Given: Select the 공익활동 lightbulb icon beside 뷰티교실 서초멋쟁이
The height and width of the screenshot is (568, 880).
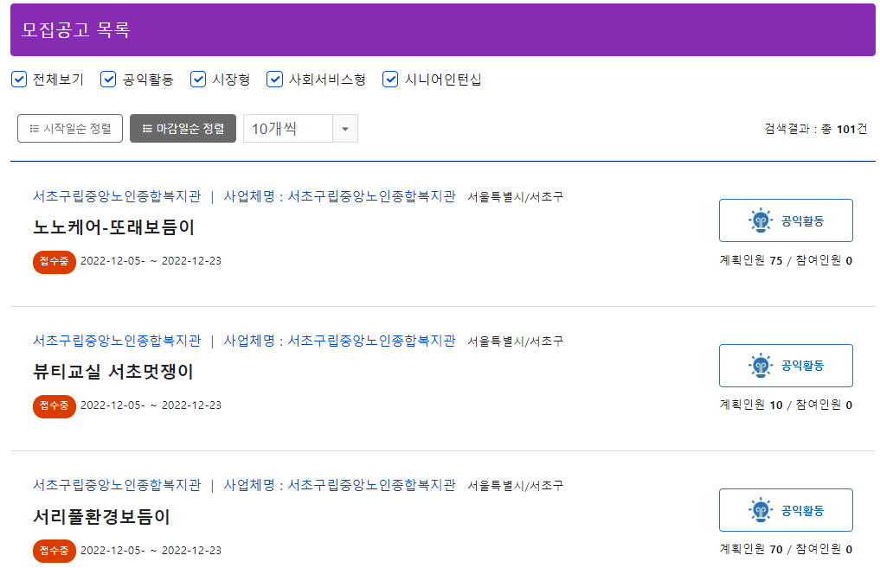Looking at the screenshot, I should click(x=761, y=365).
